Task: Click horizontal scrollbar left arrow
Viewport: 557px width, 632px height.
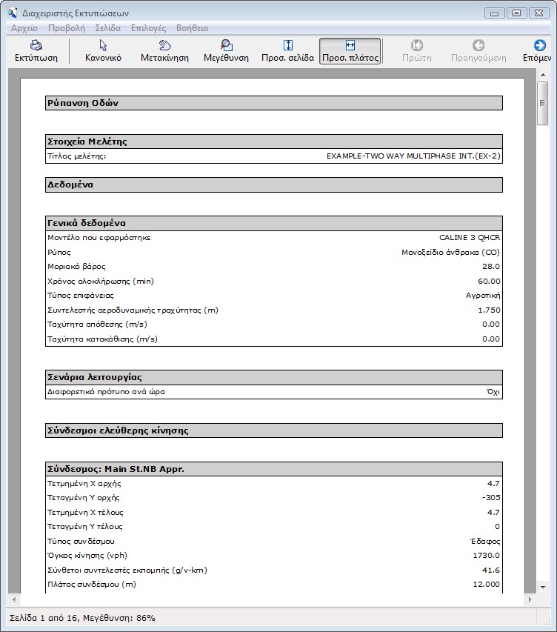Action: point(13,599)
